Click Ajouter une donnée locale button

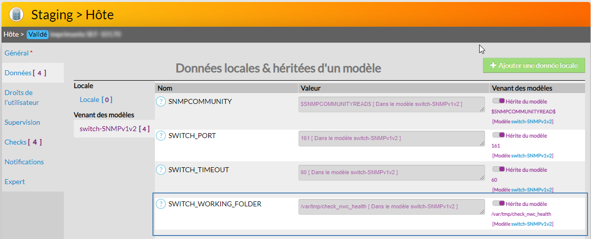coord(534,65)
